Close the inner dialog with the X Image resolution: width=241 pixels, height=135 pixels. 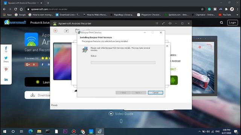[167, 46]
